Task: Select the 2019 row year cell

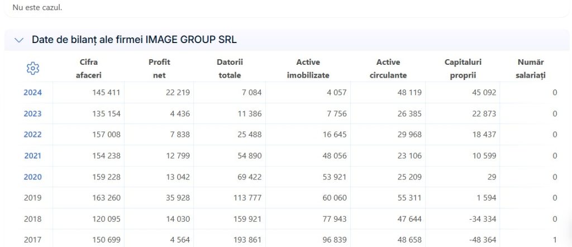Action: (x=33, y=198)
